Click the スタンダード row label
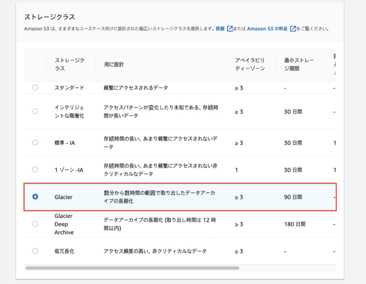The image size is (366, 284). (x=69, y=88)
